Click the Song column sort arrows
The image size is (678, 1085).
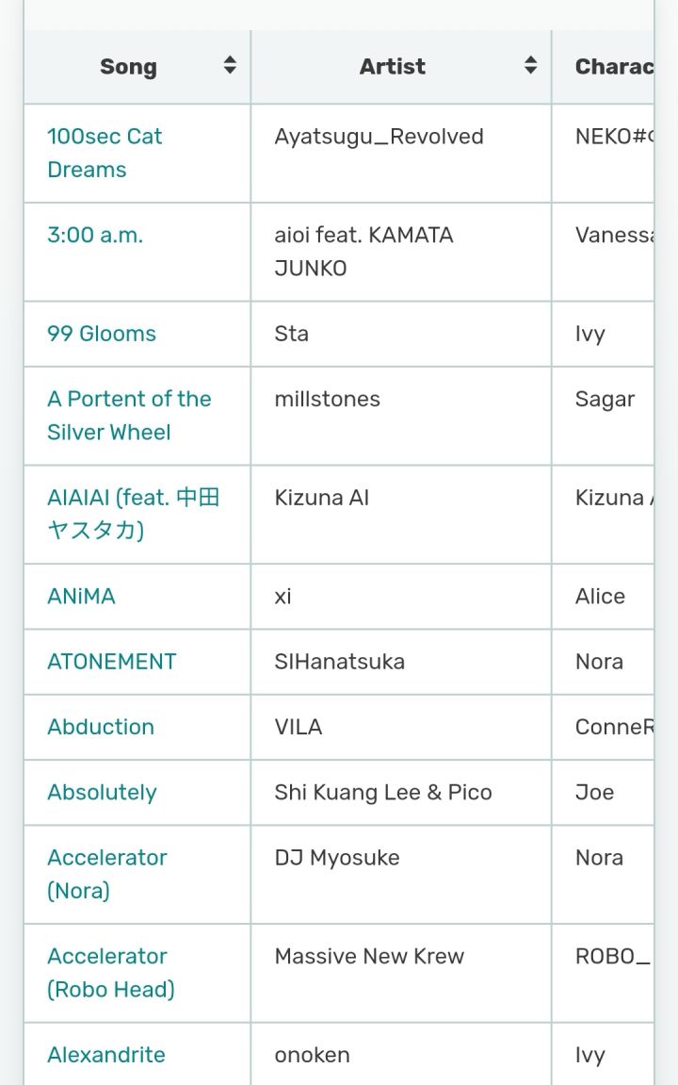pyautogui.click(x=230, y=66)
